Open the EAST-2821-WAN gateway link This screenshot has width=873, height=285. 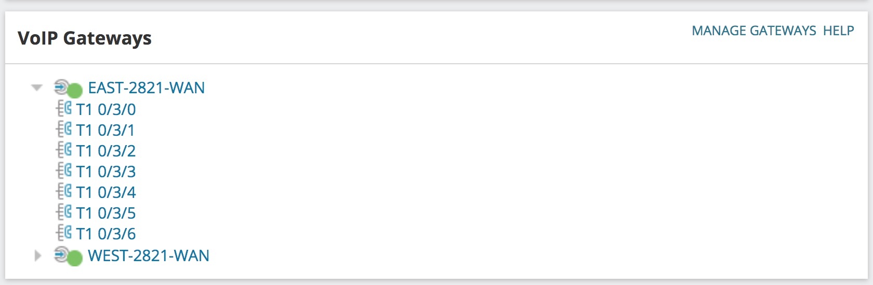pyautogui.click(x=147, y=88)
